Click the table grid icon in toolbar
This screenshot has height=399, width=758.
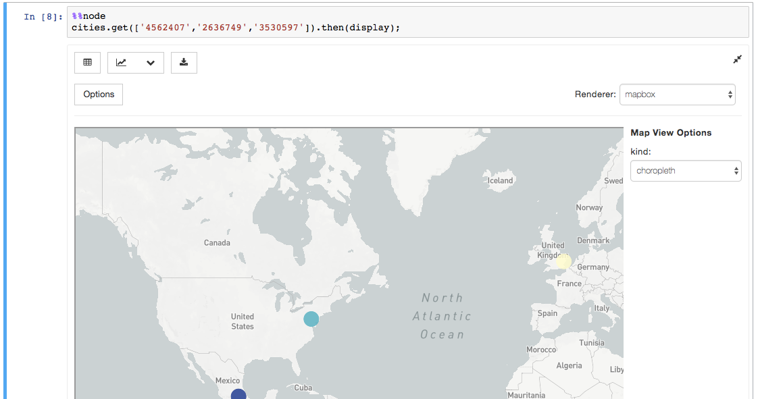pyautogui.click(x=87, y=62)
